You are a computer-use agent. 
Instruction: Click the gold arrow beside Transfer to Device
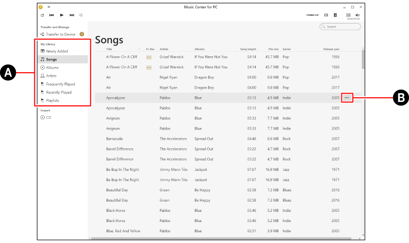click(82, 34)
